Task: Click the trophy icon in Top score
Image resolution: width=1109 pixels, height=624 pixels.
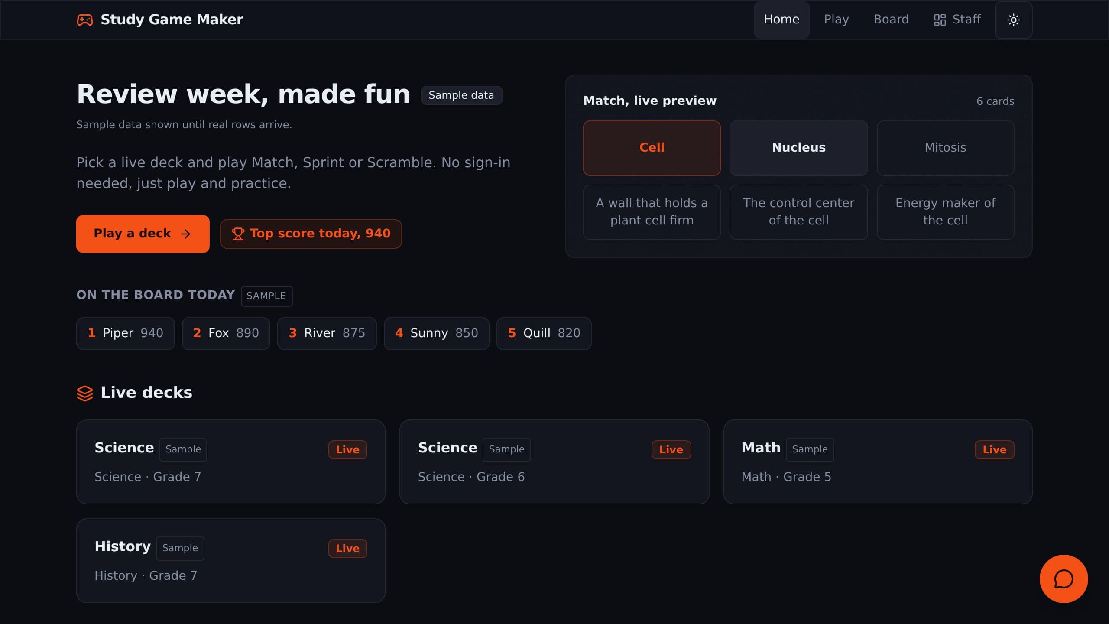Action: click(x=238, y=234)
